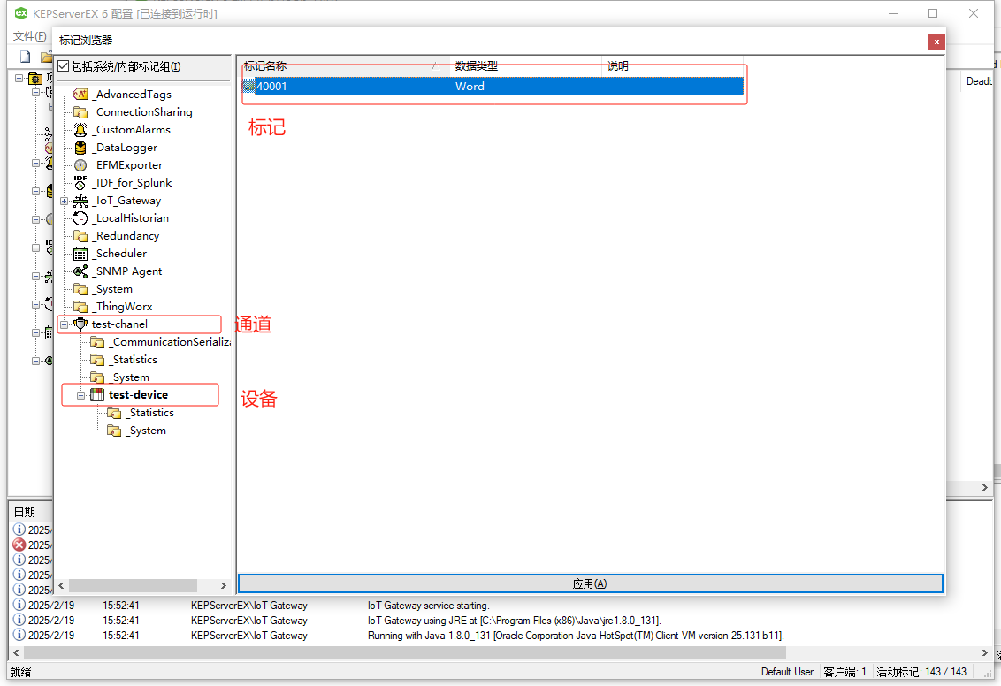The image size is (1001, 686).
Task: Select the _IoT_Gateway icon
Action: click(x=80, y=201)
